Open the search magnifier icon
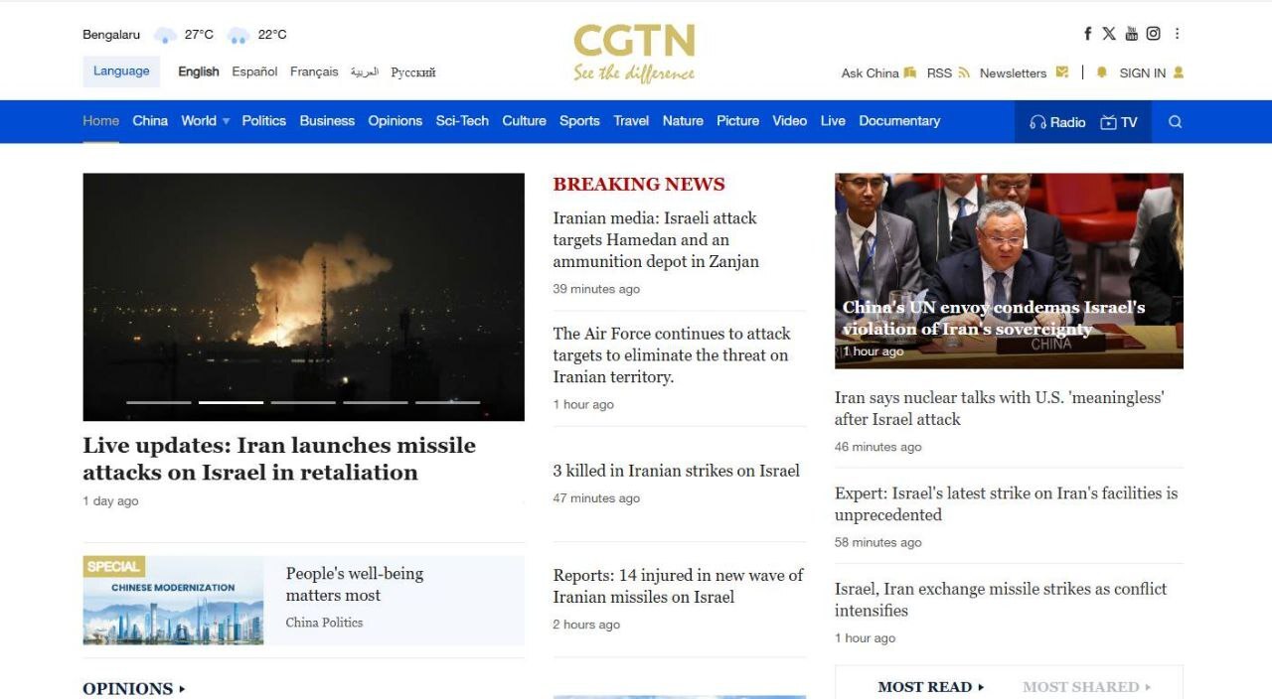 point(1175,122)
